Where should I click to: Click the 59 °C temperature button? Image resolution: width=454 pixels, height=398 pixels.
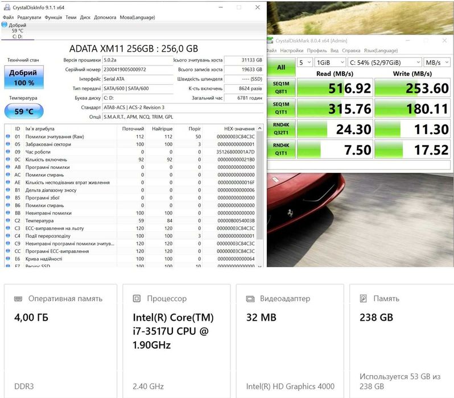tap(24, 111)
